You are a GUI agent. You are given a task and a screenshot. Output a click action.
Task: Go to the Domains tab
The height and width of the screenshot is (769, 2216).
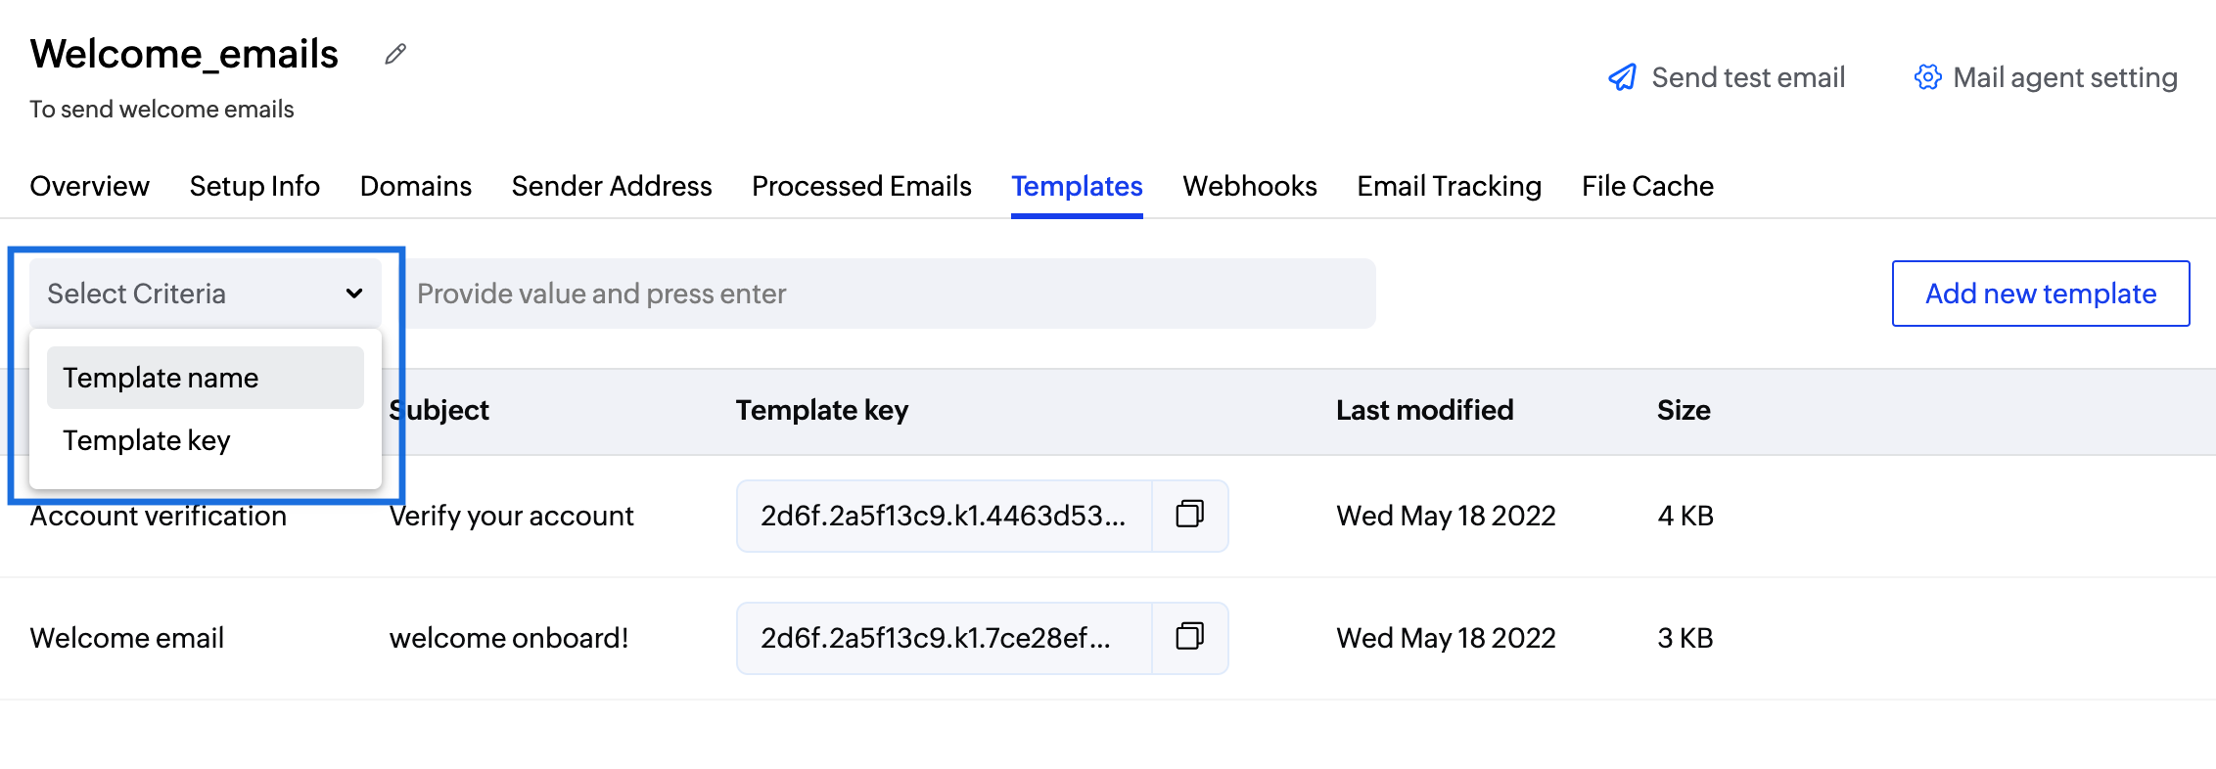coord(416,186)
